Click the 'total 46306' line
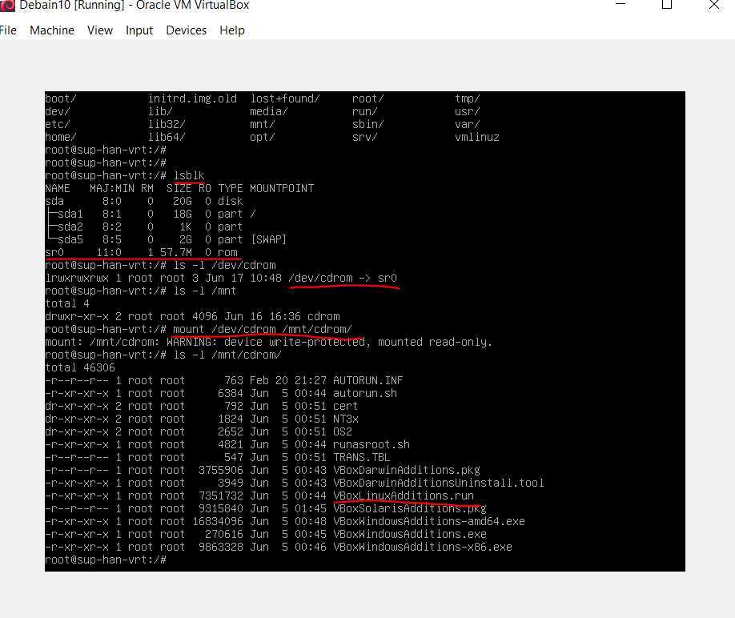Screen dimensions: 735x618 click(80, 367)
